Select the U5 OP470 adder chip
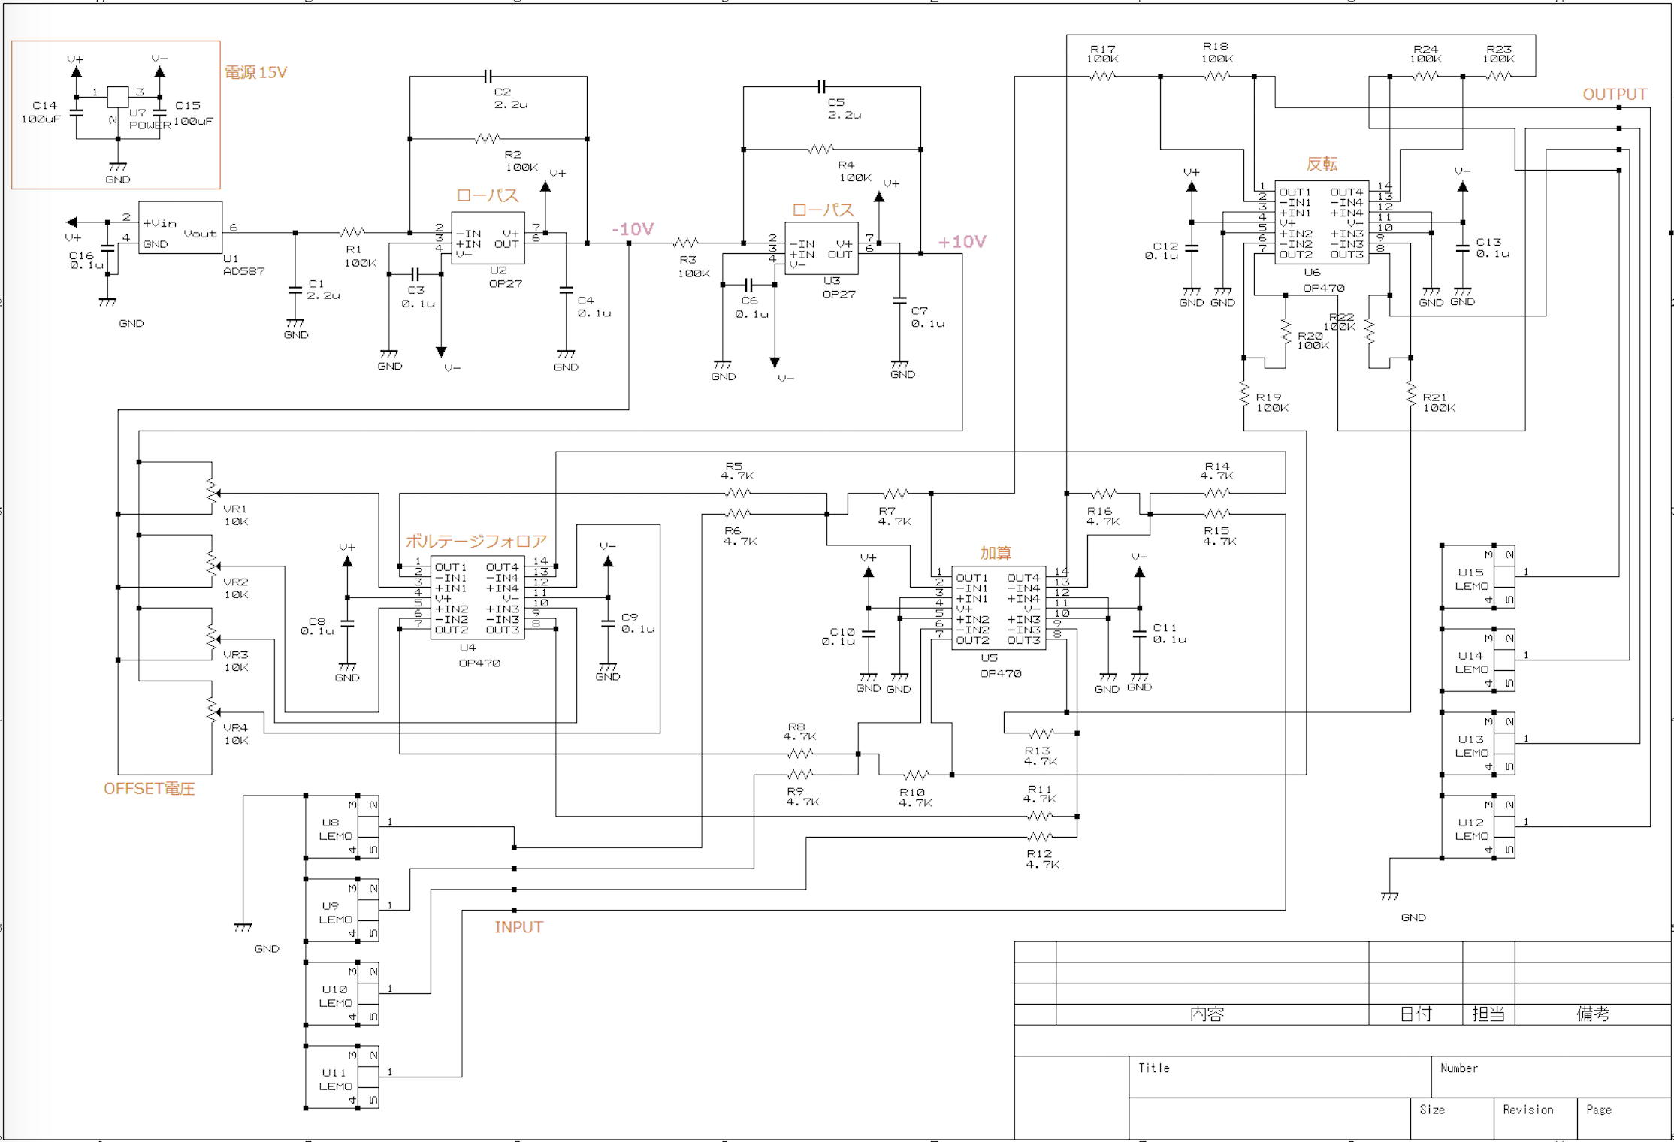 point(998,609)
